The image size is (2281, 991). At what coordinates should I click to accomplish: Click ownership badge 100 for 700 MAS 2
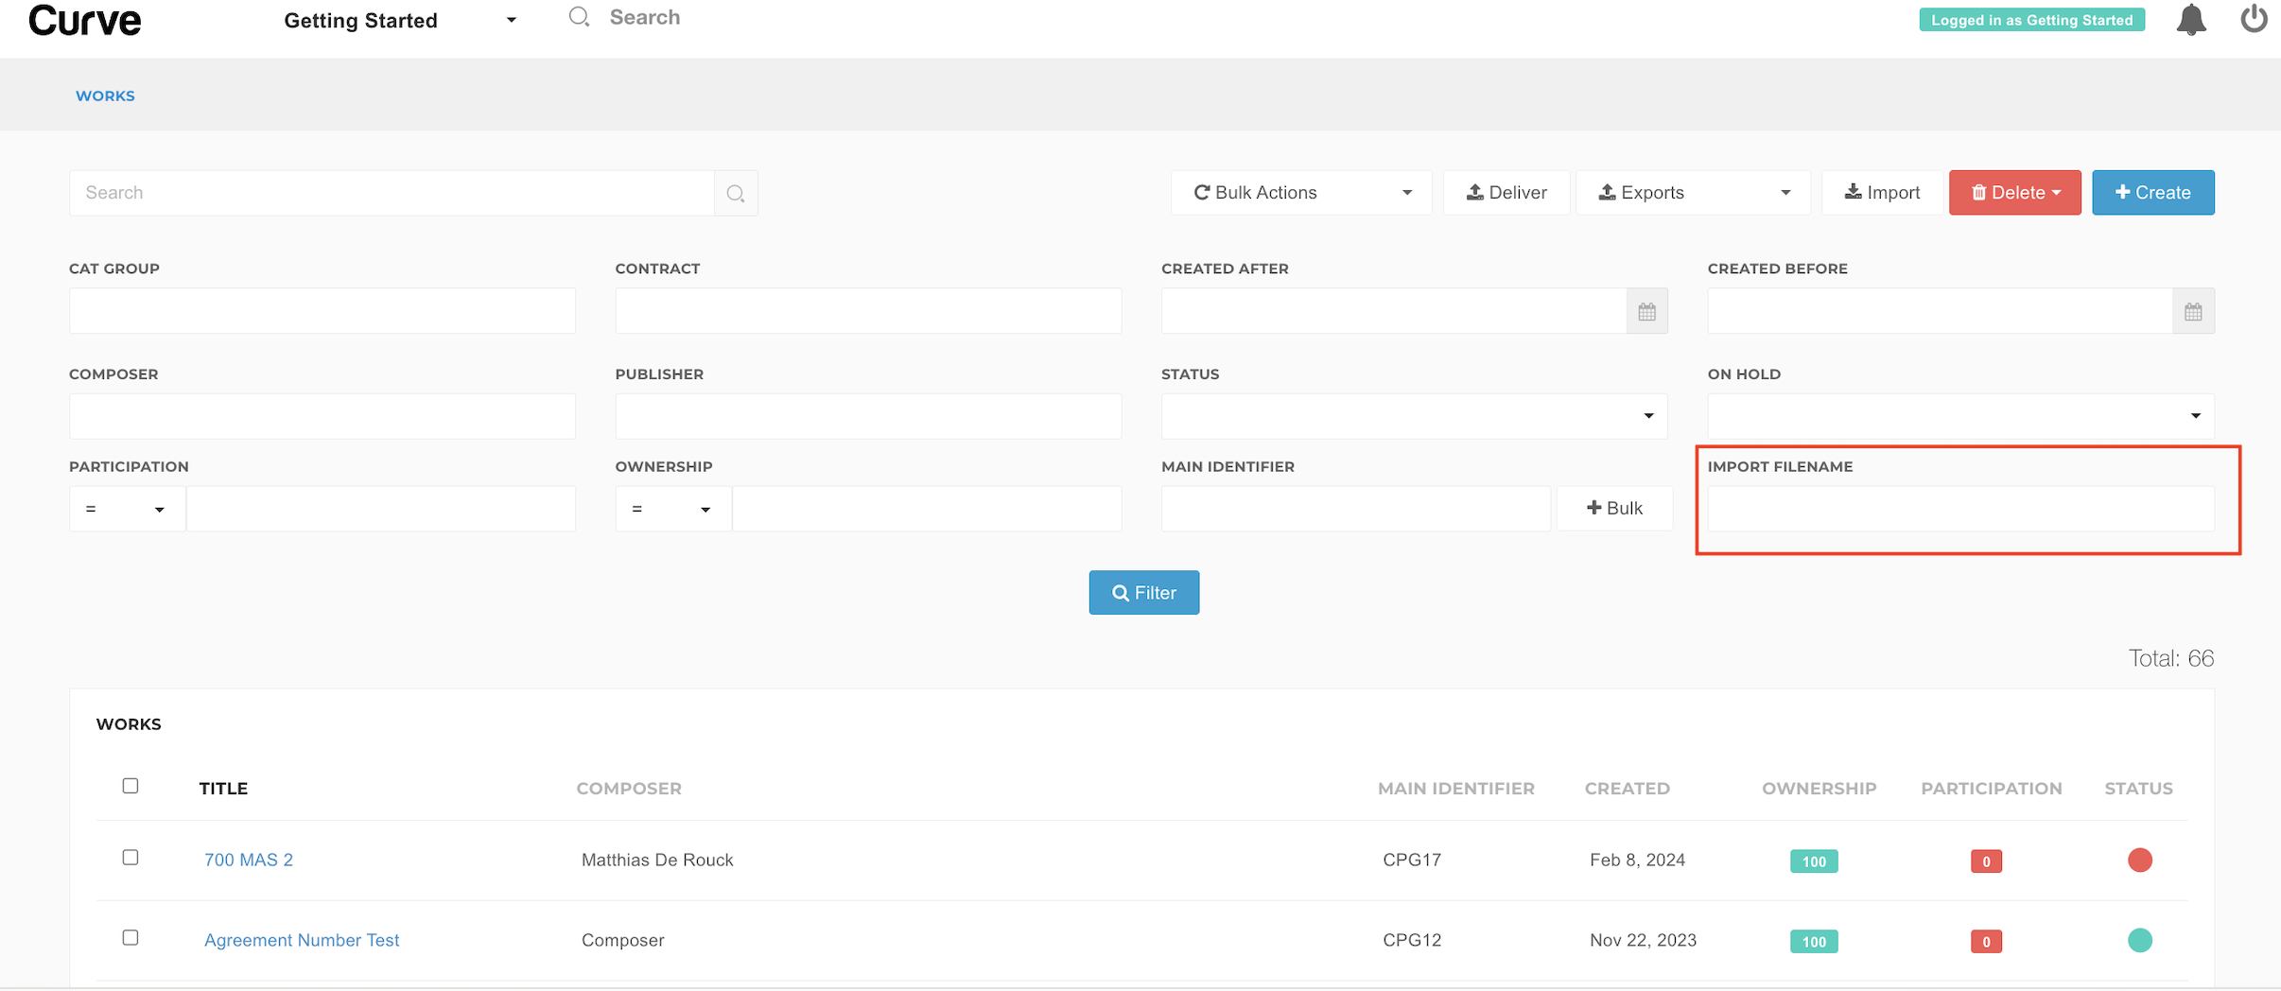coord(1814,861)
